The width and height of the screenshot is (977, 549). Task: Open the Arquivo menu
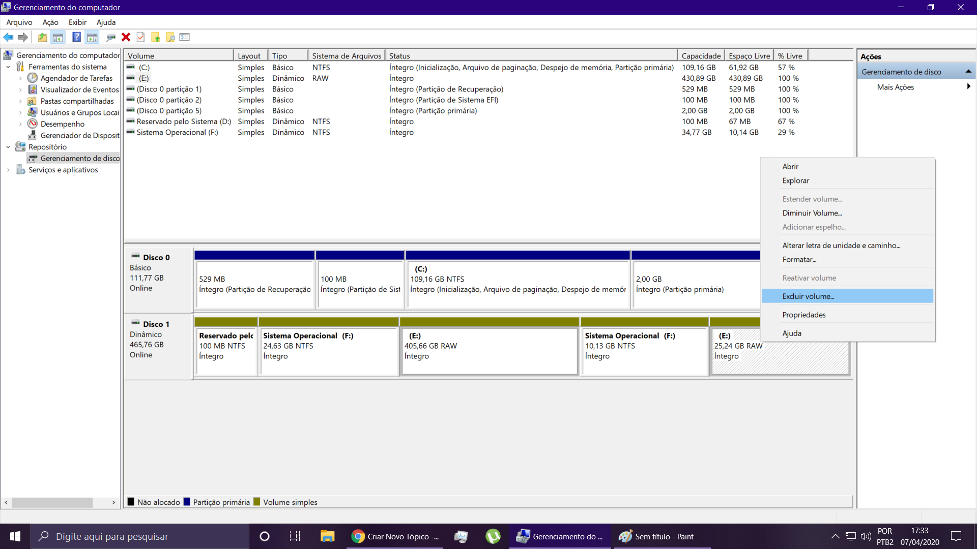pyautogui.click(x=19, y=22)
